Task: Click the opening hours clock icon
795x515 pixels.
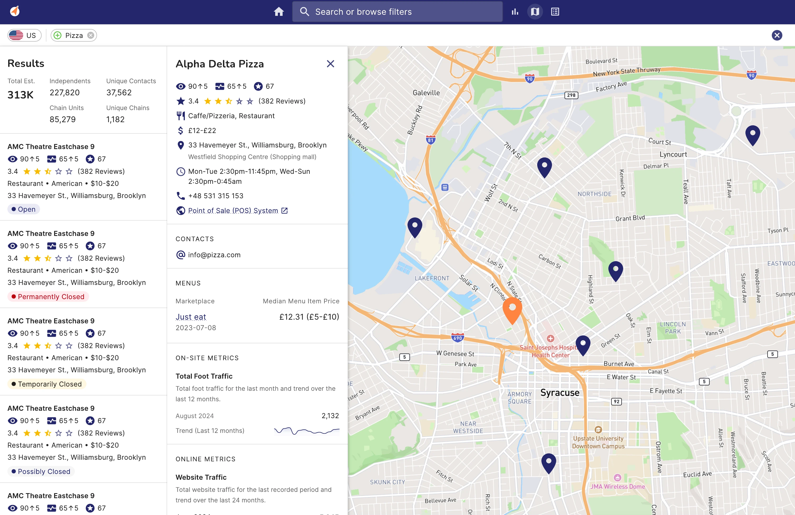Action: pos(180,171)
